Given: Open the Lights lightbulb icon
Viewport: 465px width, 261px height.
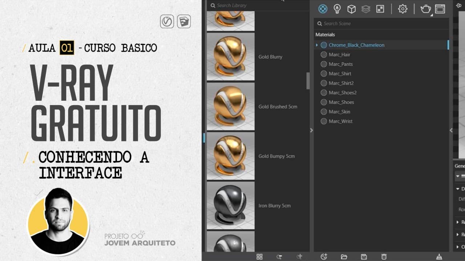Looking at the screenshot, I should coord(337,9).
